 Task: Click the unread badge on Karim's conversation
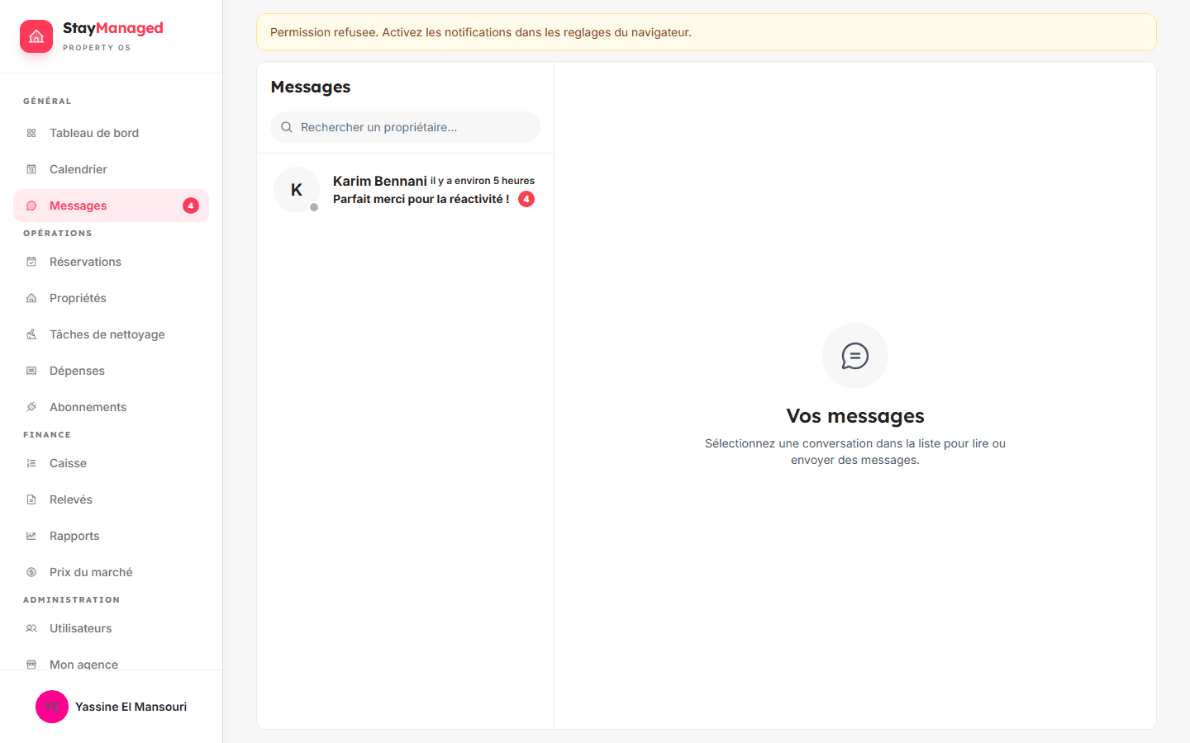coord(526,199)
